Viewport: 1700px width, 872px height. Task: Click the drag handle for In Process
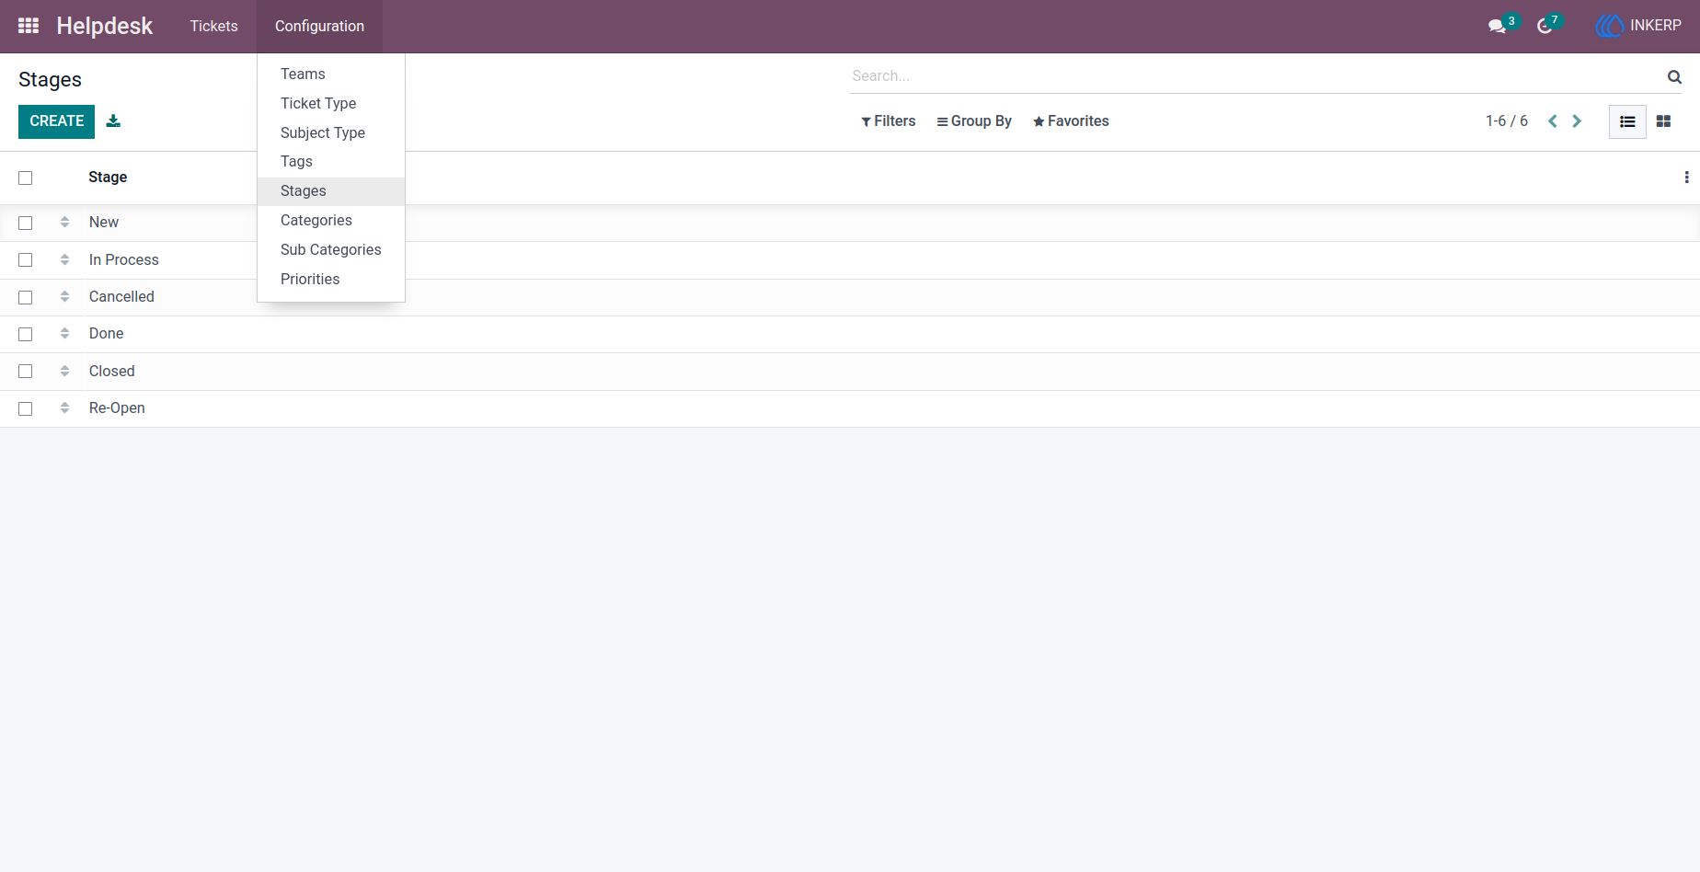click(x=64, y=259)
